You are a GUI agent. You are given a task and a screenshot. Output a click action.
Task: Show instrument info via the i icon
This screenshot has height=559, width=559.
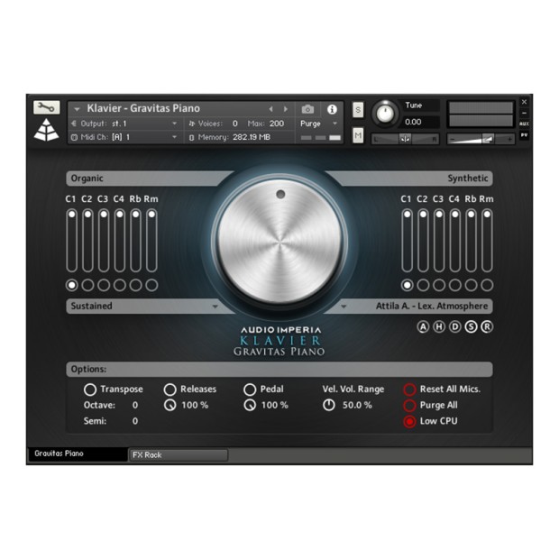click(332, 109)
